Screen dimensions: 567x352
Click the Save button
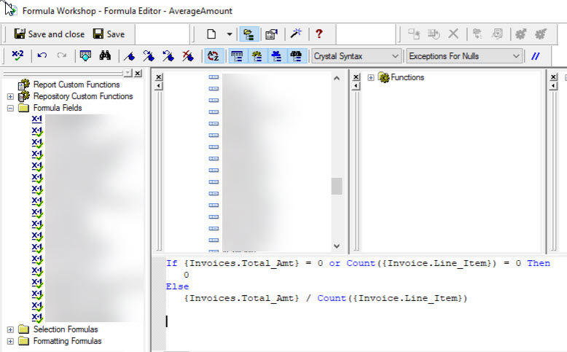click(109, 34)
